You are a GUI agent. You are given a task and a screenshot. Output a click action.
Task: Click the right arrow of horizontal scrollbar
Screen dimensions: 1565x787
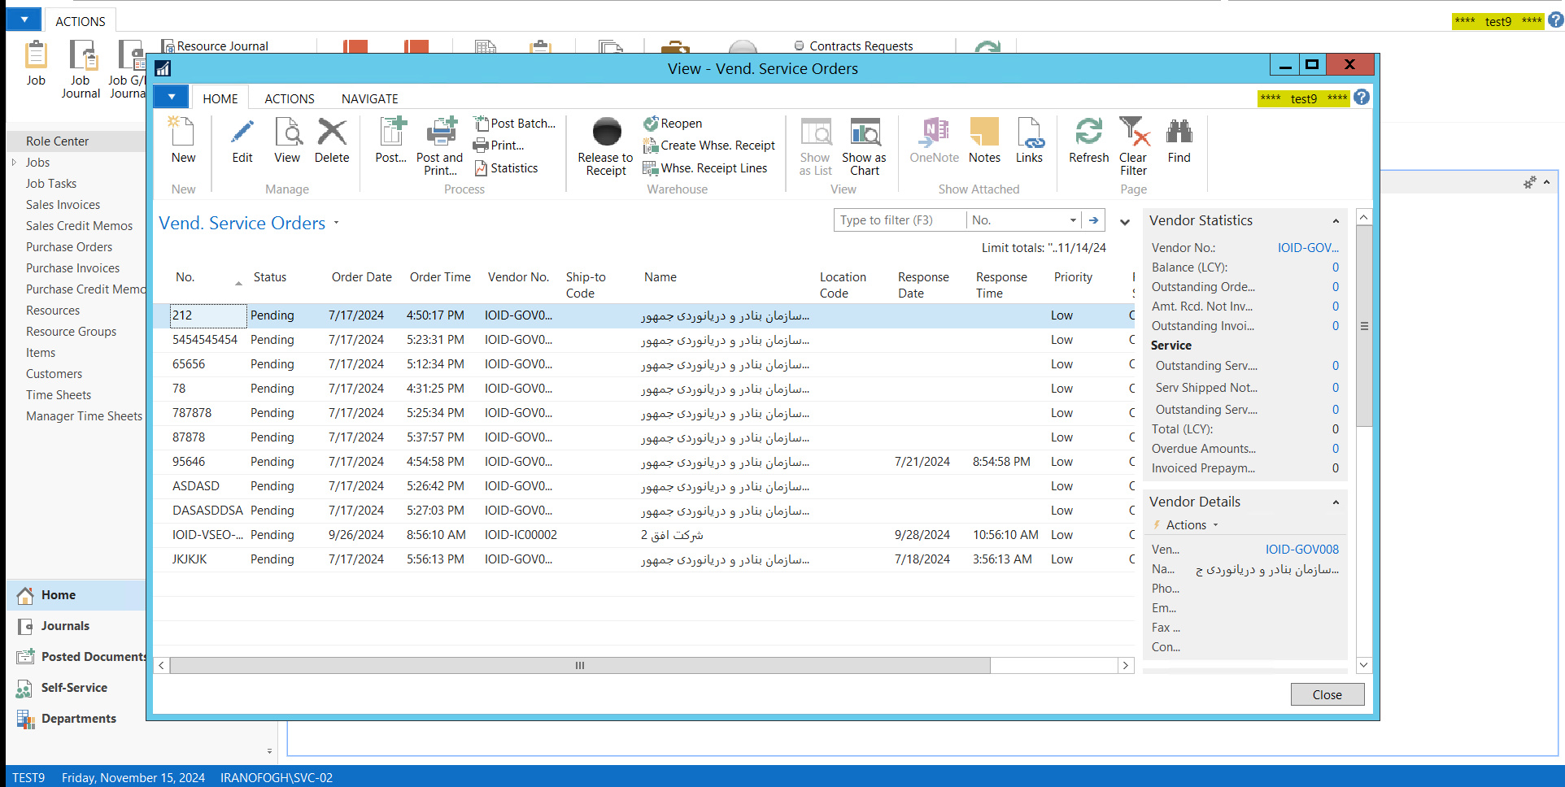(1125, 666)
